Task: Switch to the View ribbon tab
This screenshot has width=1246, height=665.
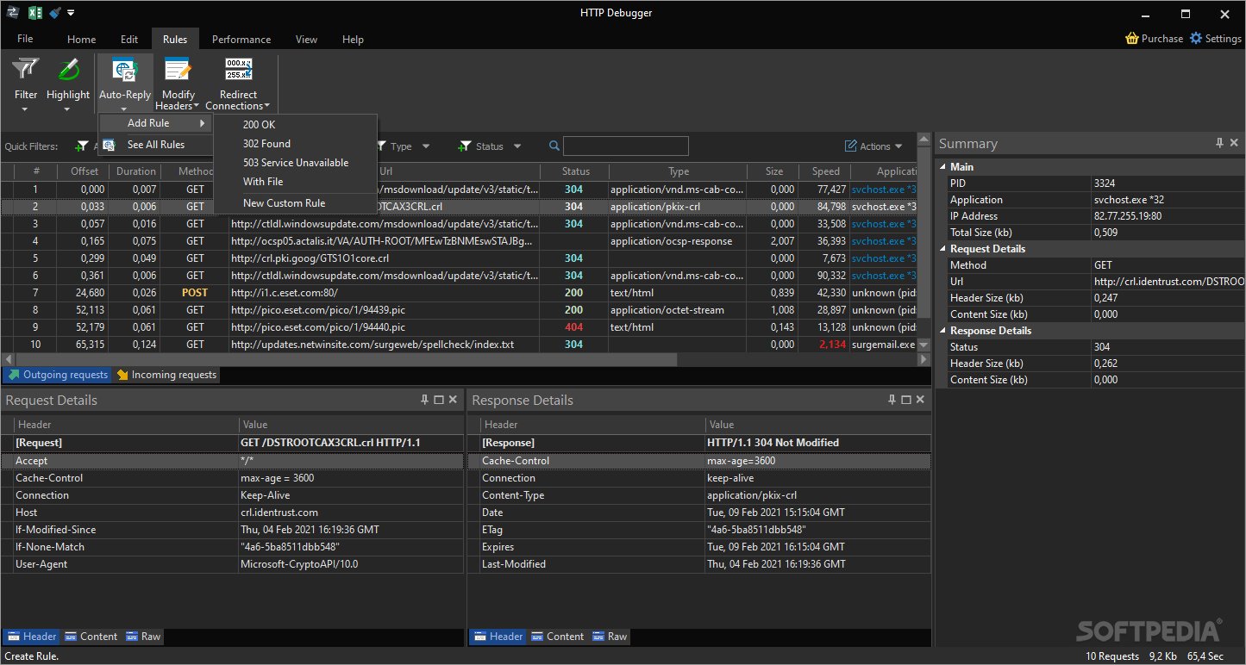Action: point(306,40)
